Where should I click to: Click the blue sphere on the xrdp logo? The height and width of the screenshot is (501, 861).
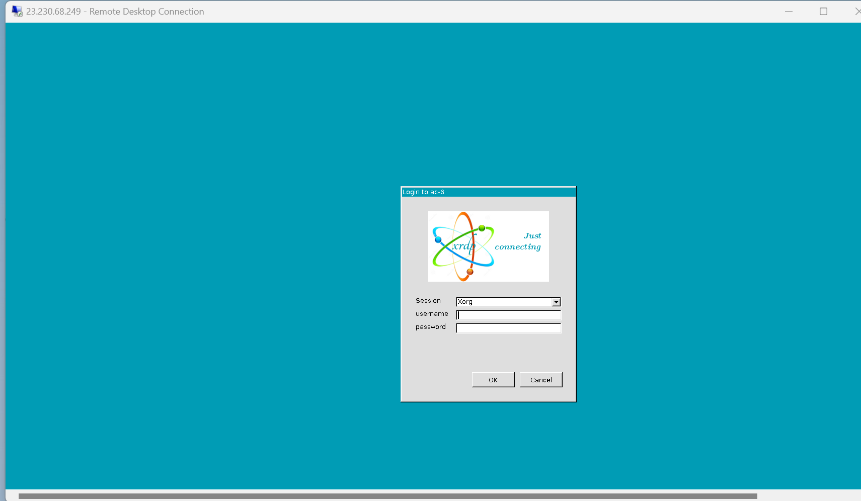pos(438,240)
